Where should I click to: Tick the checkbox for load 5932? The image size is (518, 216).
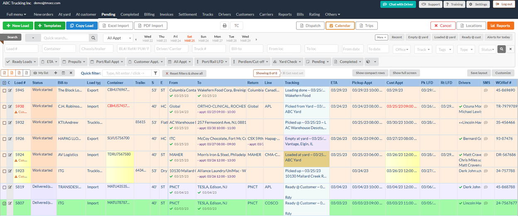pyautogui.click(x=4, y=122)
